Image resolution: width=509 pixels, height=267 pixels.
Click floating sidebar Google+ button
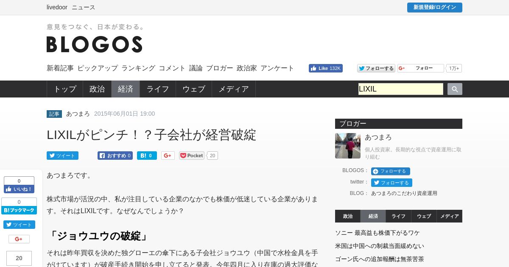click(19, 239)
